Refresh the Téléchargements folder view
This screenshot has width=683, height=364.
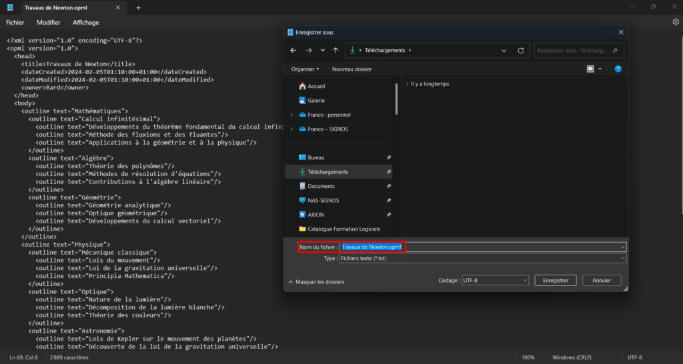click(520, 50)
